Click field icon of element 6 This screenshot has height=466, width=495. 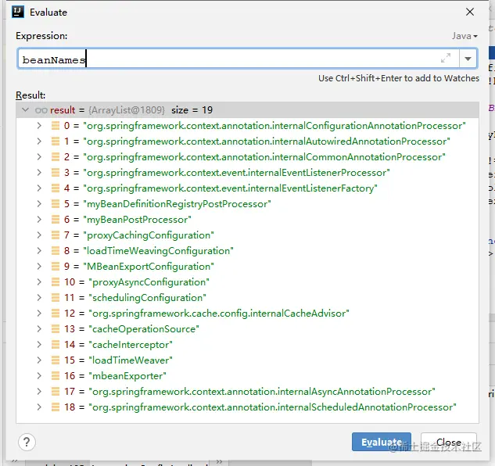56,220
